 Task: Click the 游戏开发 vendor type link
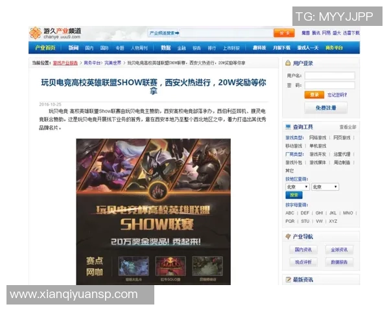tap(318, 154)
